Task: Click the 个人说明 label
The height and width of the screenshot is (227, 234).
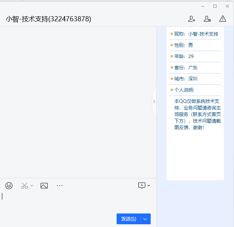Action: pyautogui.click(x=184, y=90)
